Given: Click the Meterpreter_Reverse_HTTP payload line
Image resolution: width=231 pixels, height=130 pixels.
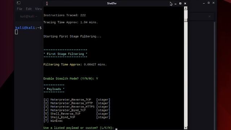Looking at the screenshot, I should [77, 103].
